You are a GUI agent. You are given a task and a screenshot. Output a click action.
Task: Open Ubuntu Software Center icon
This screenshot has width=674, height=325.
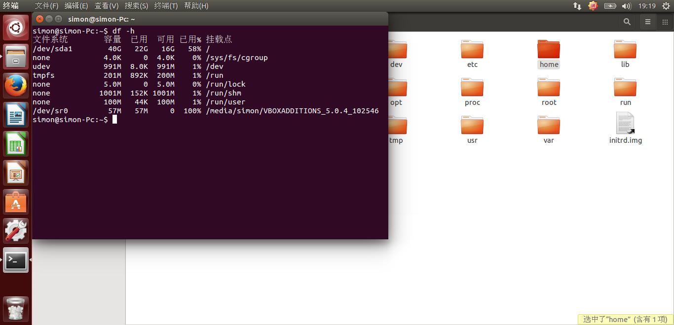[x=16, y=202]
